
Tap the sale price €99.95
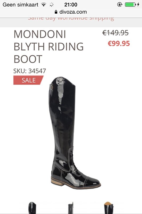click(x=119, y=44)
